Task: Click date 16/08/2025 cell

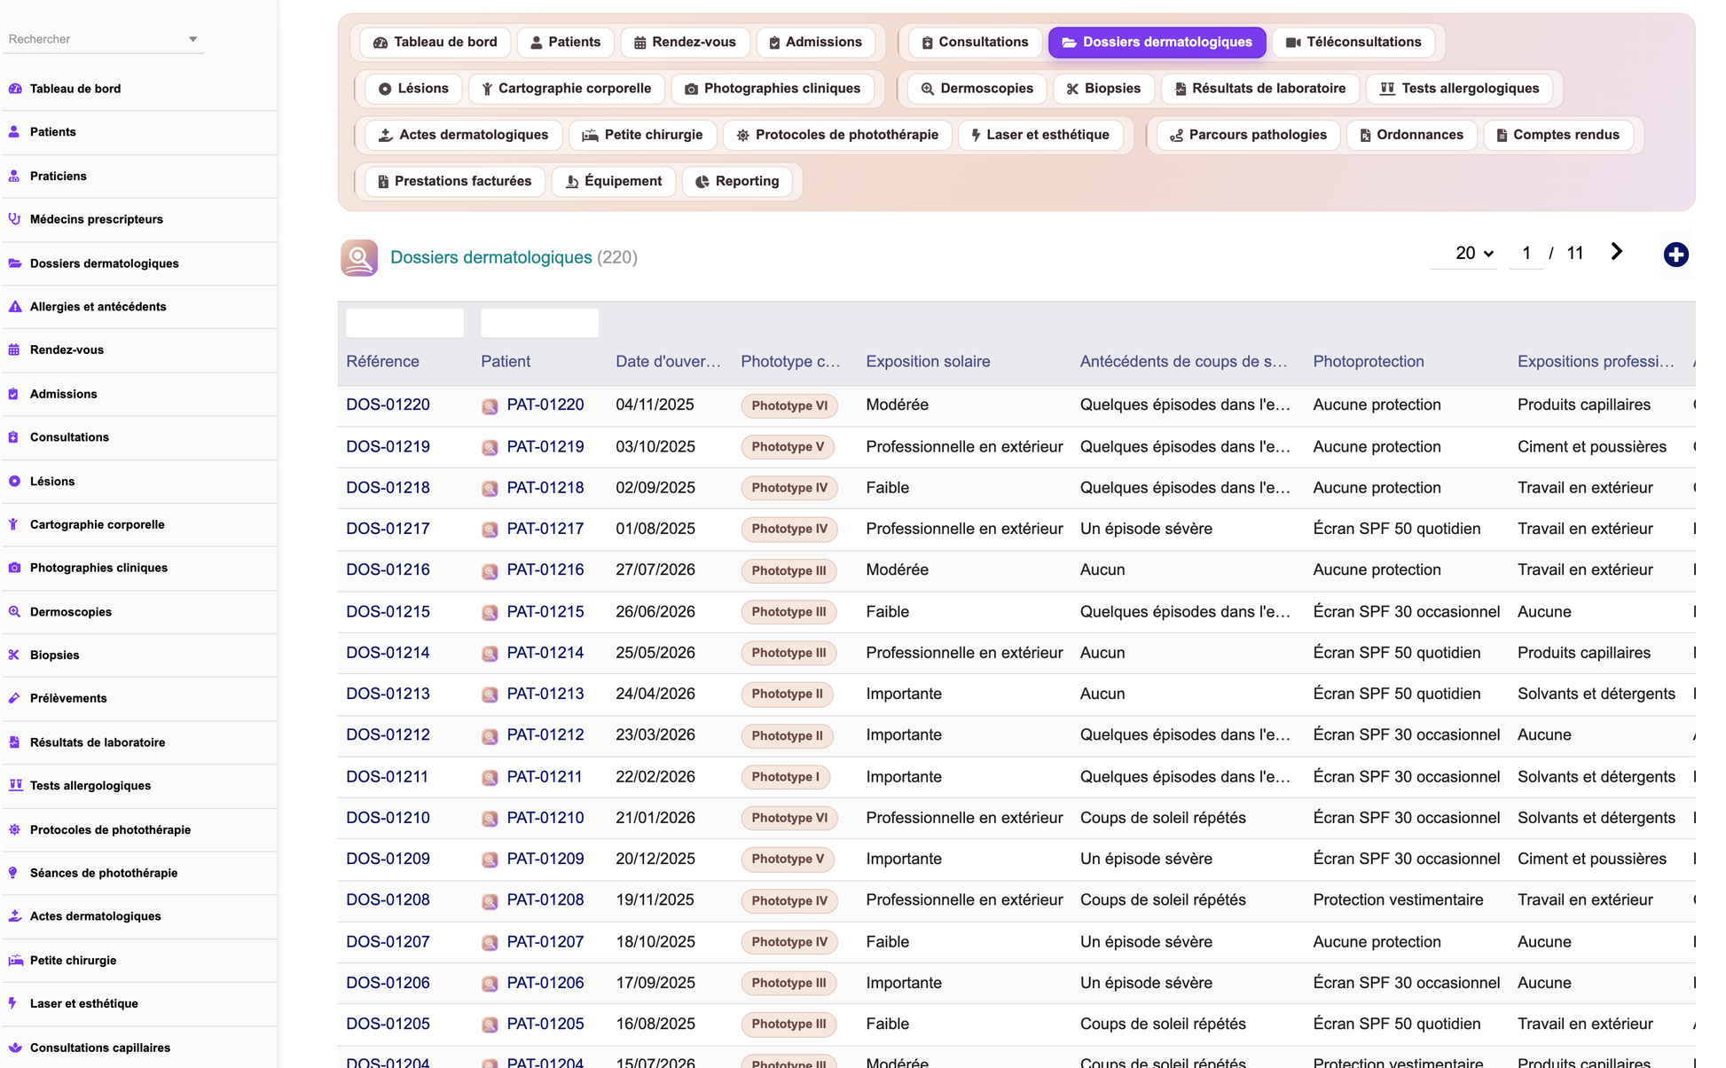Action: (655, 1024)
